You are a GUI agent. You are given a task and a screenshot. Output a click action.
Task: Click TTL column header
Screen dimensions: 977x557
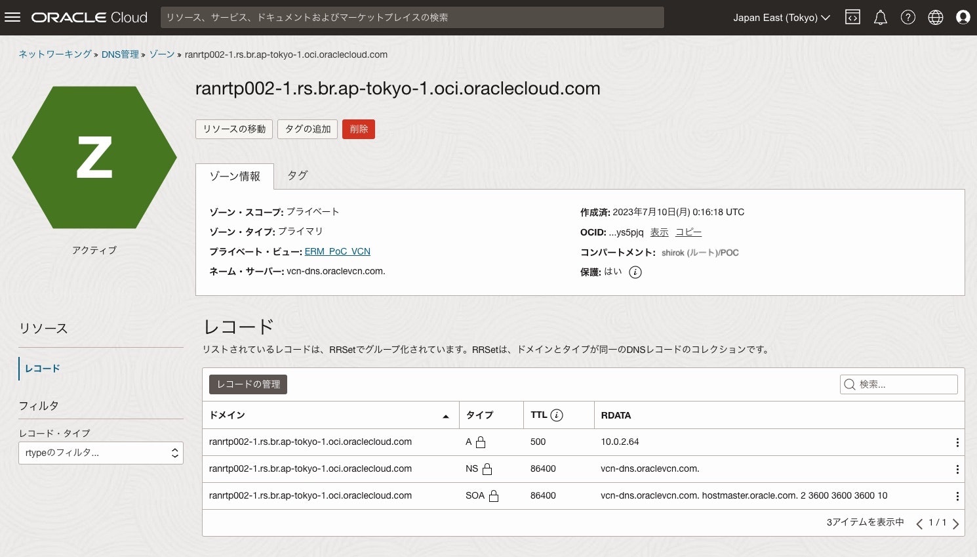coord(539,415)
